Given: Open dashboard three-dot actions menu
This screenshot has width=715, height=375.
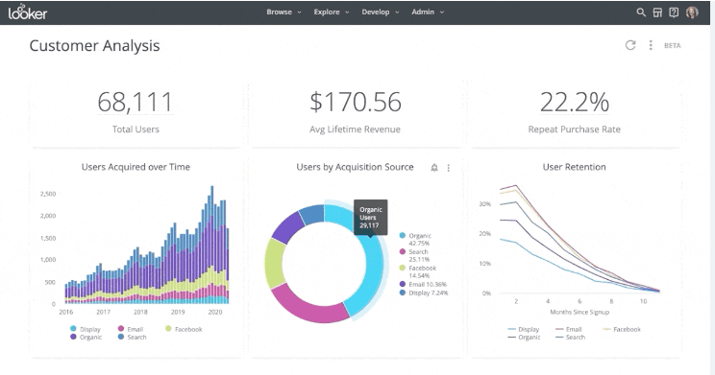Looking at the screenshot, I should tap(651, 45).
